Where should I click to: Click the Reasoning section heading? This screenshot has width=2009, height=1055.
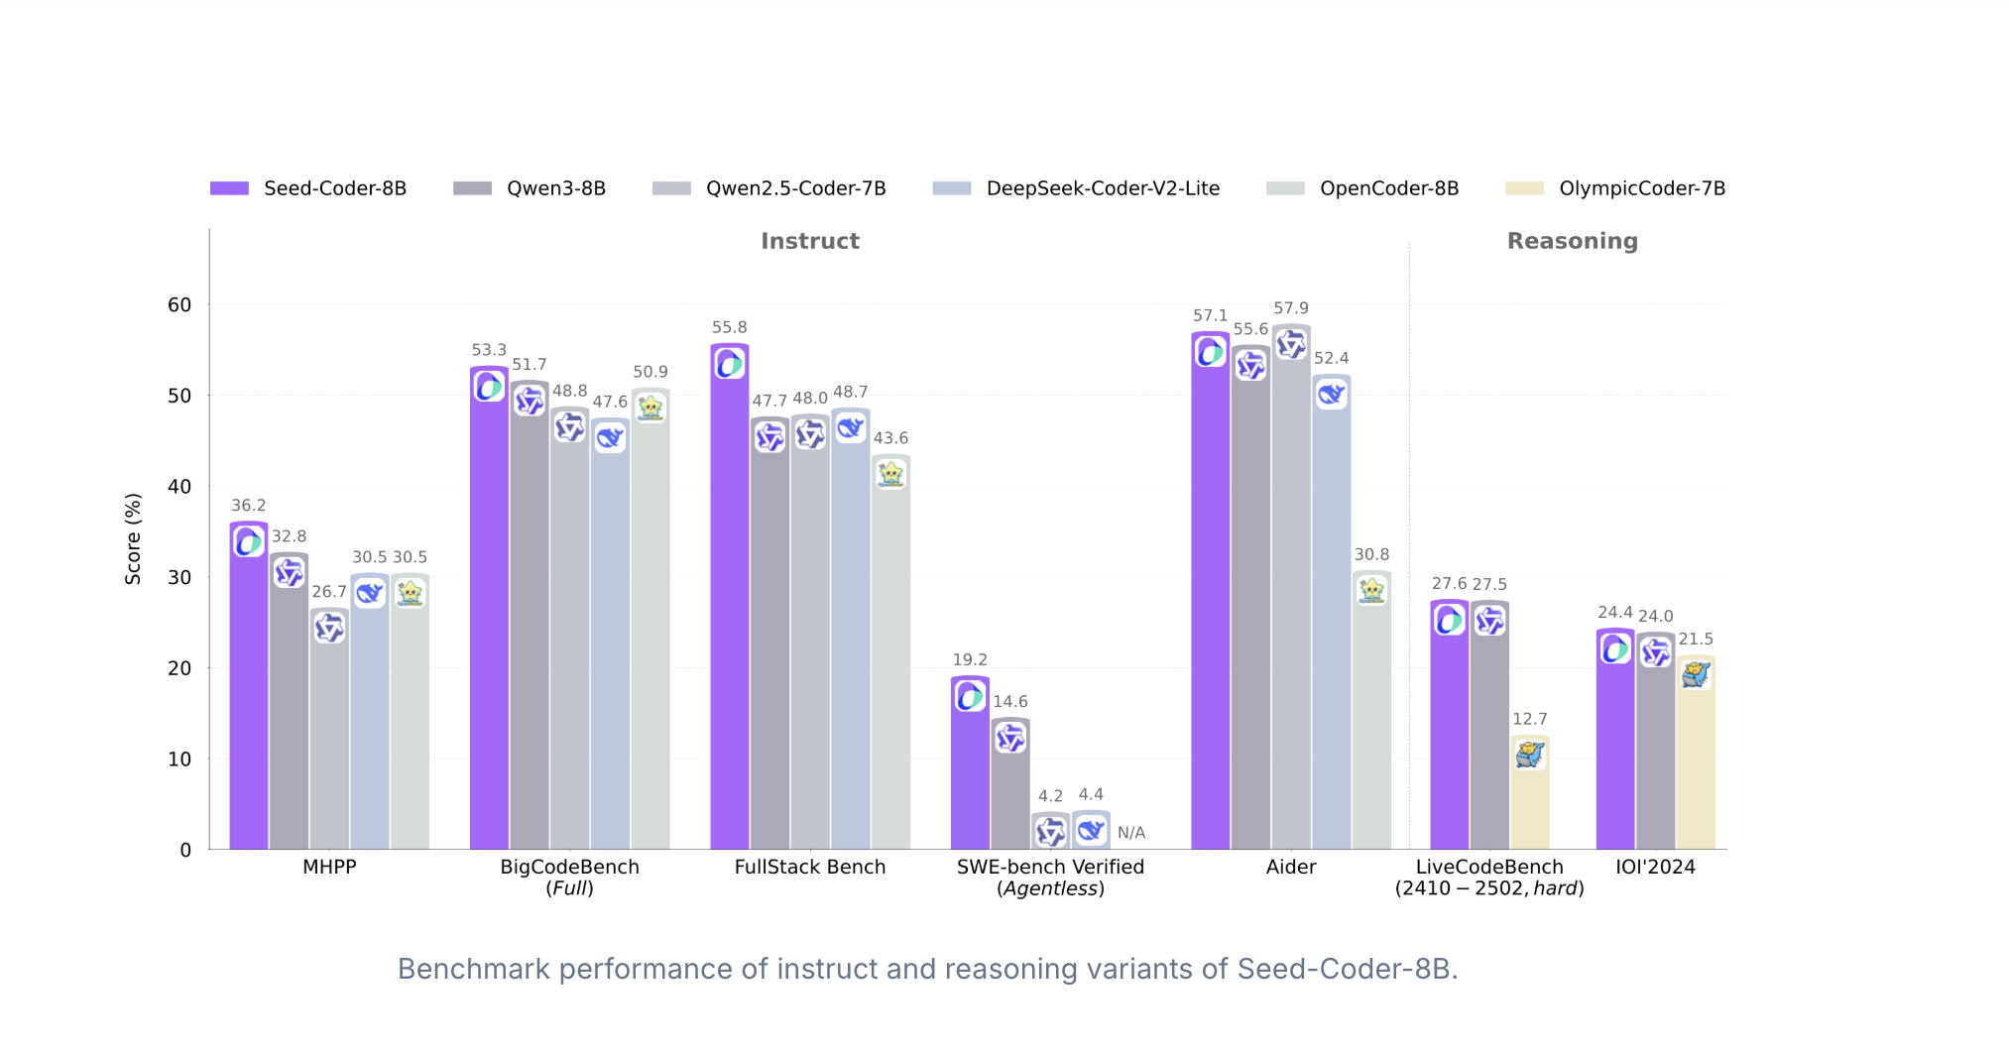pyautogui.click(x=1572, y=241)
